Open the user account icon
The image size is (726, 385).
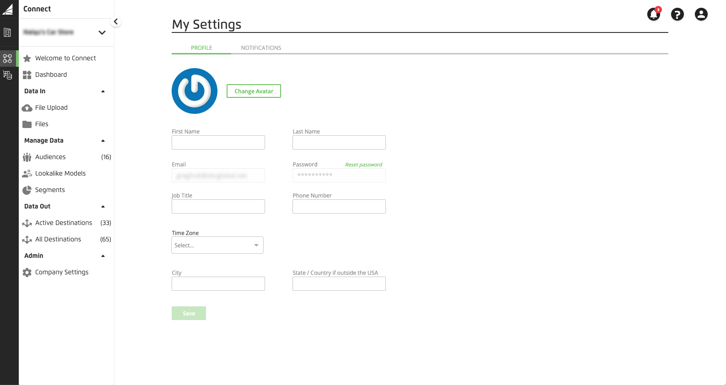pyautogui.click(x=701, y=14)
